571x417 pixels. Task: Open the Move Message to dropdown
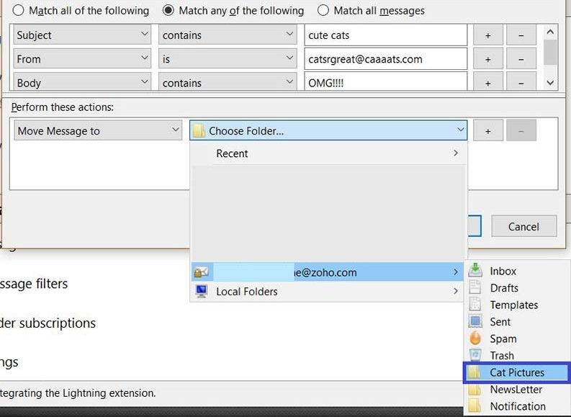click(97, 130)
